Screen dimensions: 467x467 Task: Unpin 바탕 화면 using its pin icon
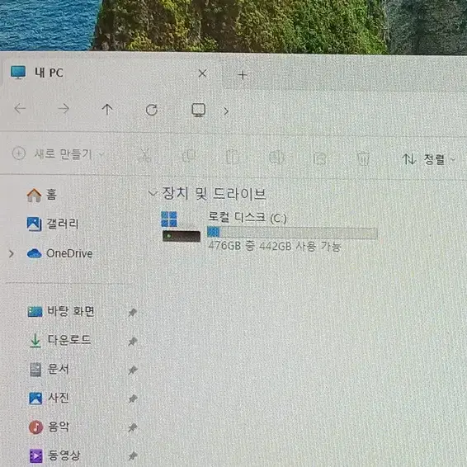click(133, 313)
